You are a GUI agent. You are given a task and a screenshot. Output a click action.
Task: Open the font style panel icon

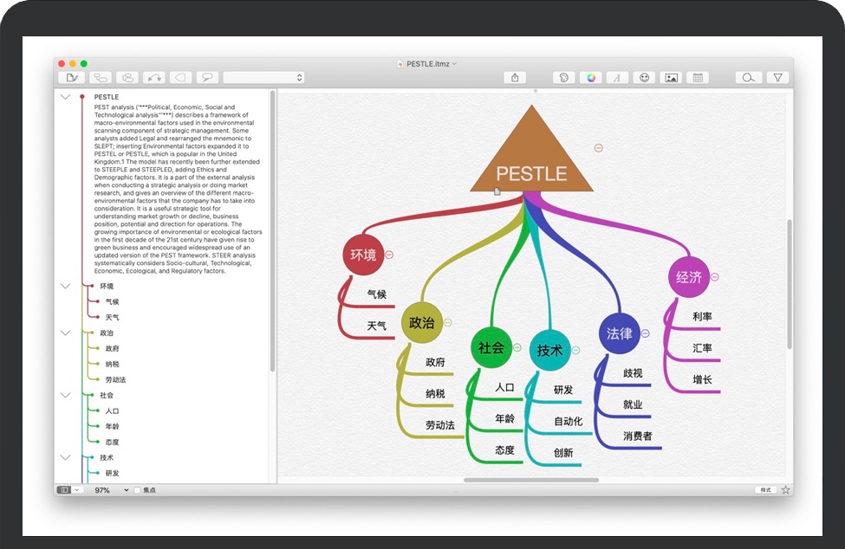pos(617,78)
